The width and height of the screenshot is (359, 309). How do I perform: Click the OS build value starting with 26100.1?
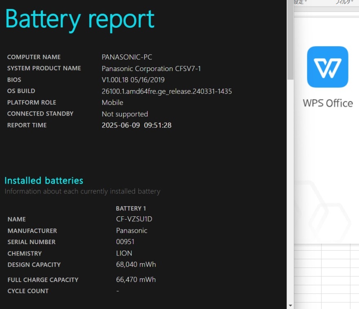click(167, 91)
